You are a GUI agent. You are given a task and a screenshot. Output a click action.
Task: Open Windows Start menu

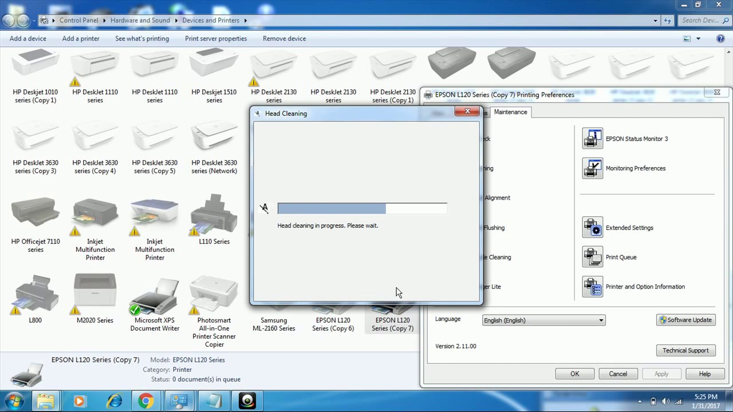point(14,401)
